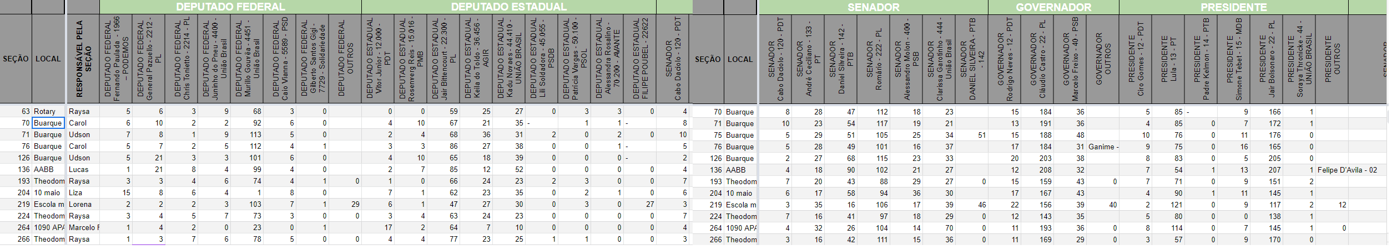Select Padre Kelmon - 14 - PTB header
The width and height of the screenshot is (1392, 250).
tap(1201, 59)
